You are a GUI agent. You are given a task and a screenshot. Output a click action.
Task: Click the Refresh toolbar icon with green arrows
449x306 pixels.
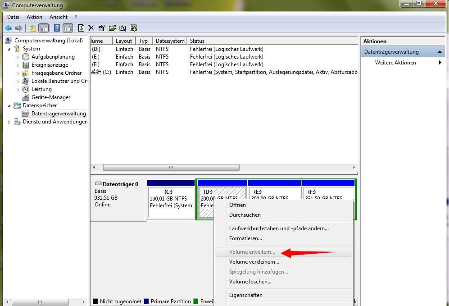tap(82, 28)
